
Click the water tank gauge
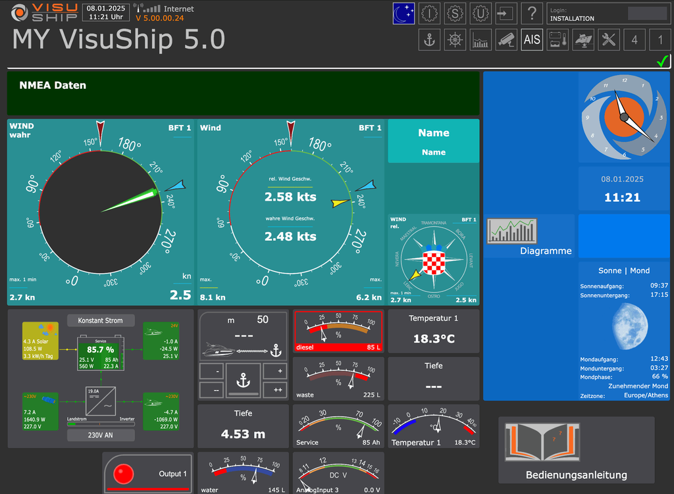click(x=244, y=472)
